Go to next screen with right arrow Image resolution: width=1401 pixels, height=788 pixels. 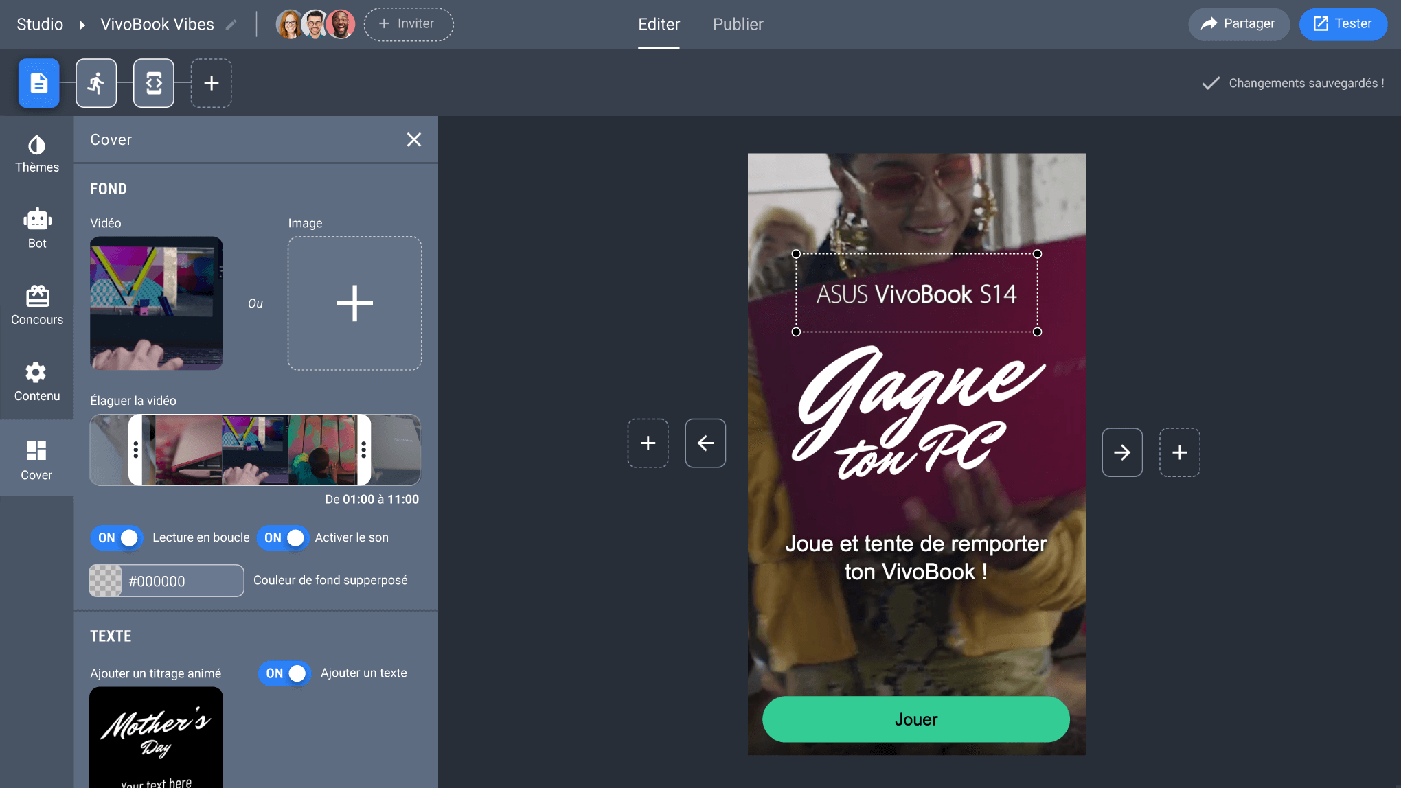click(1121, 452)
